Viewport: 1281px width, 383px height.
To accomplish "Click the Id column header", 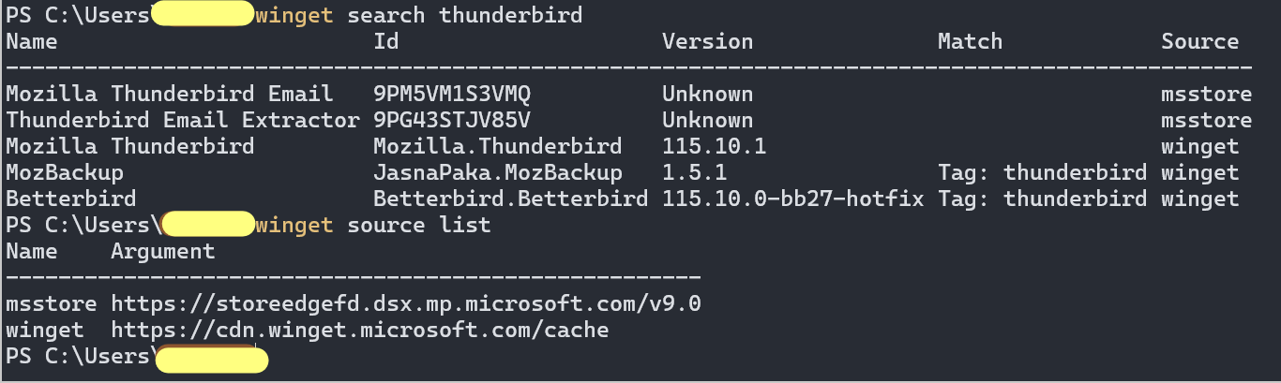I will [386, 41].
